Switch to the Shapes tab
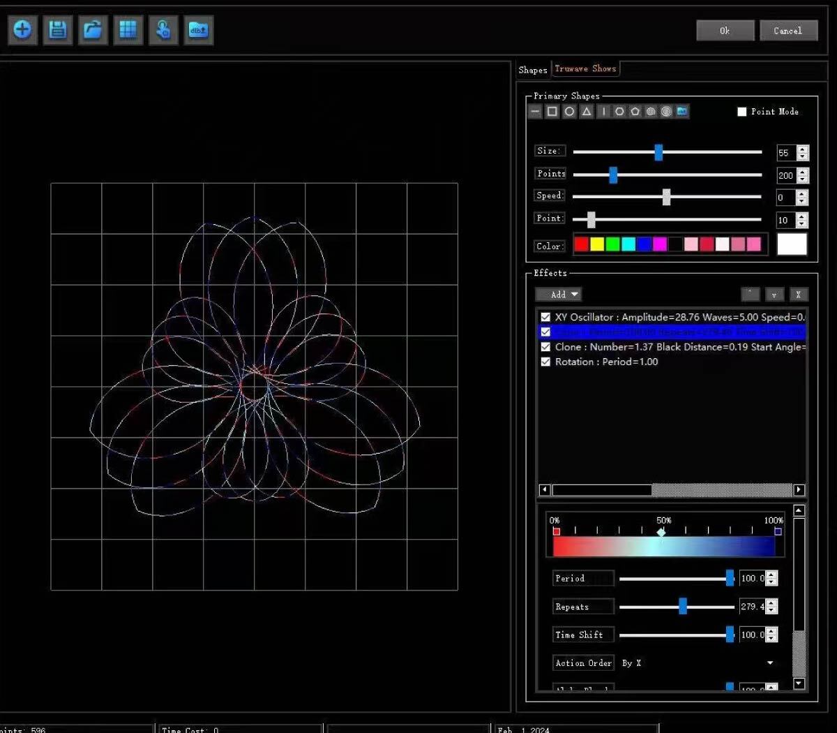 click(x=533, y=70)
